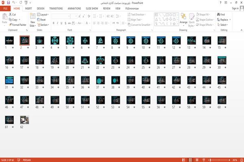Open the Layout dropdown
Screen dimensions: 244x162
click(43, 15)
